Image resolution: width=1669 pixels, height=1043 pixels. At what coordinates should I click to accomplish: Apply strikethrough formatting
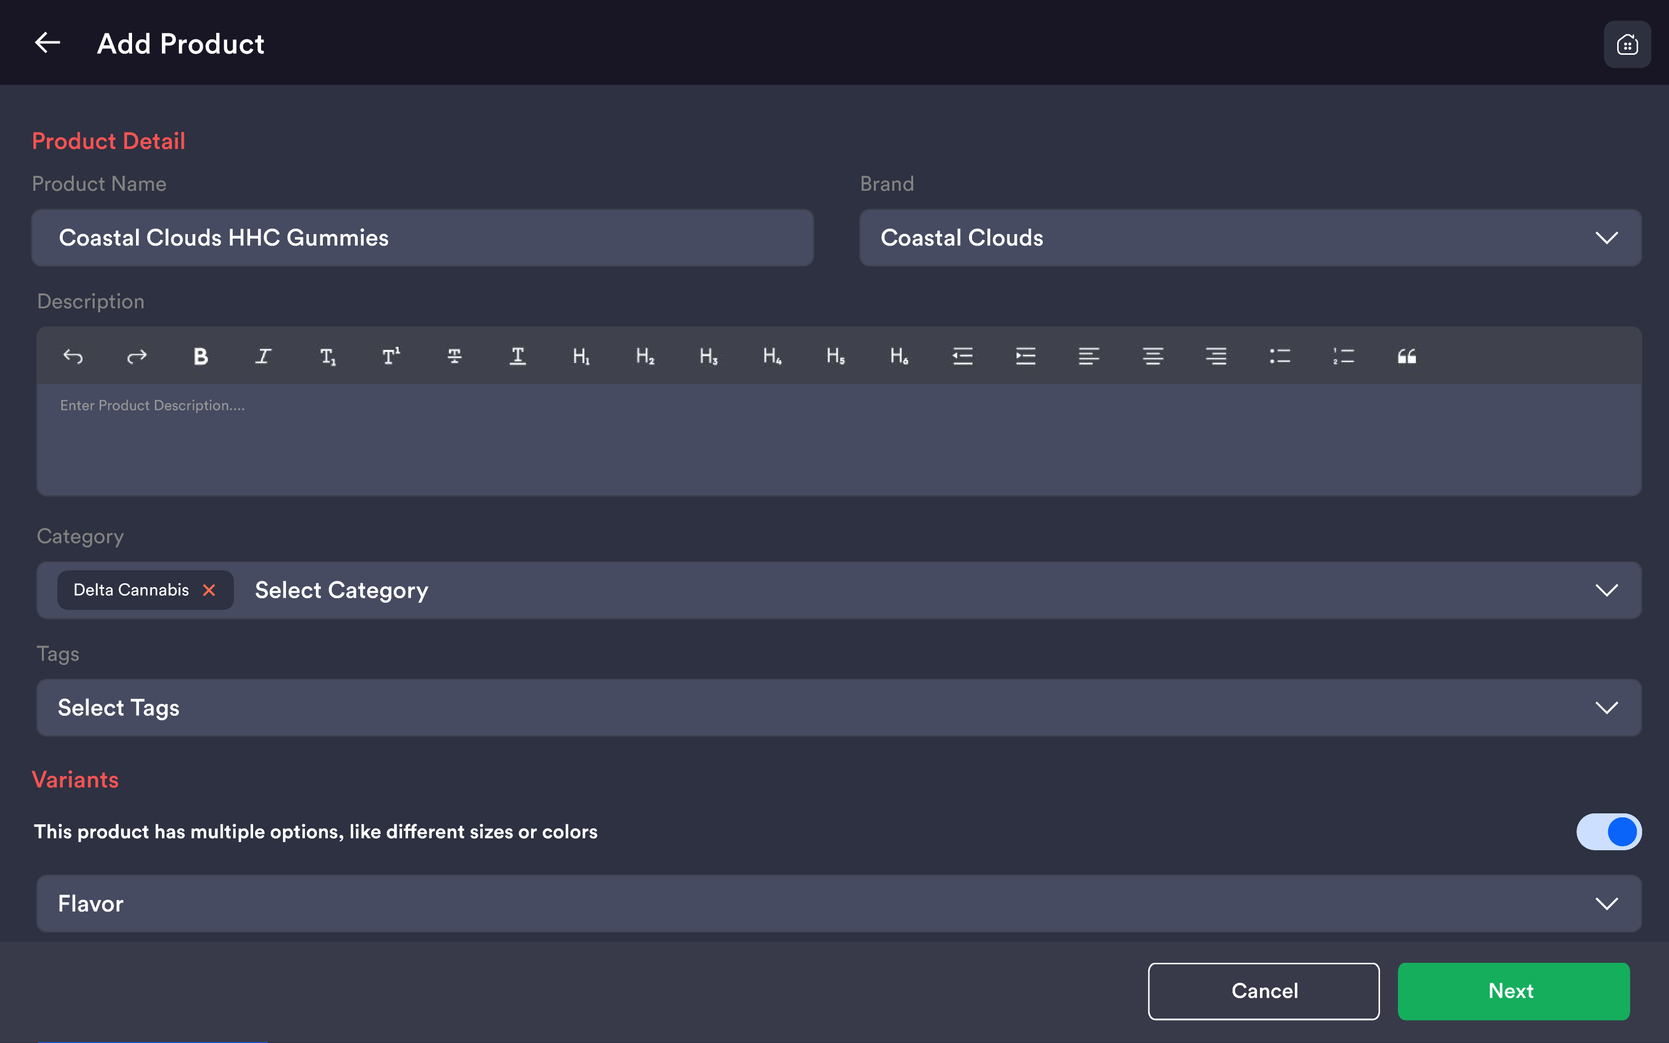454,356
